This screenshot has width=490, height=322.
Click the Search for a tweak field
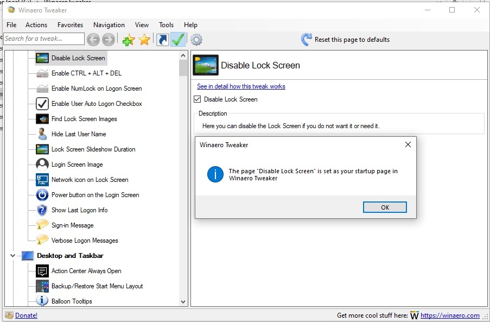pos(44,39)
